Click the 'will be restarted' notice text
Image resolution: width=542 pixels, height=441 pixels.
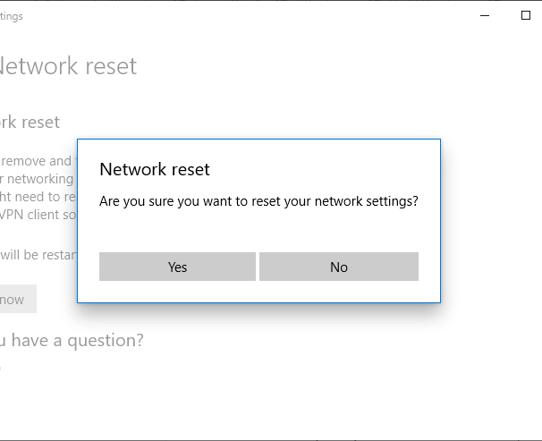point(38,254)
